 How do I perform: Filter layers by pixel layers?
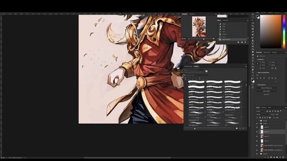[267, 111]
